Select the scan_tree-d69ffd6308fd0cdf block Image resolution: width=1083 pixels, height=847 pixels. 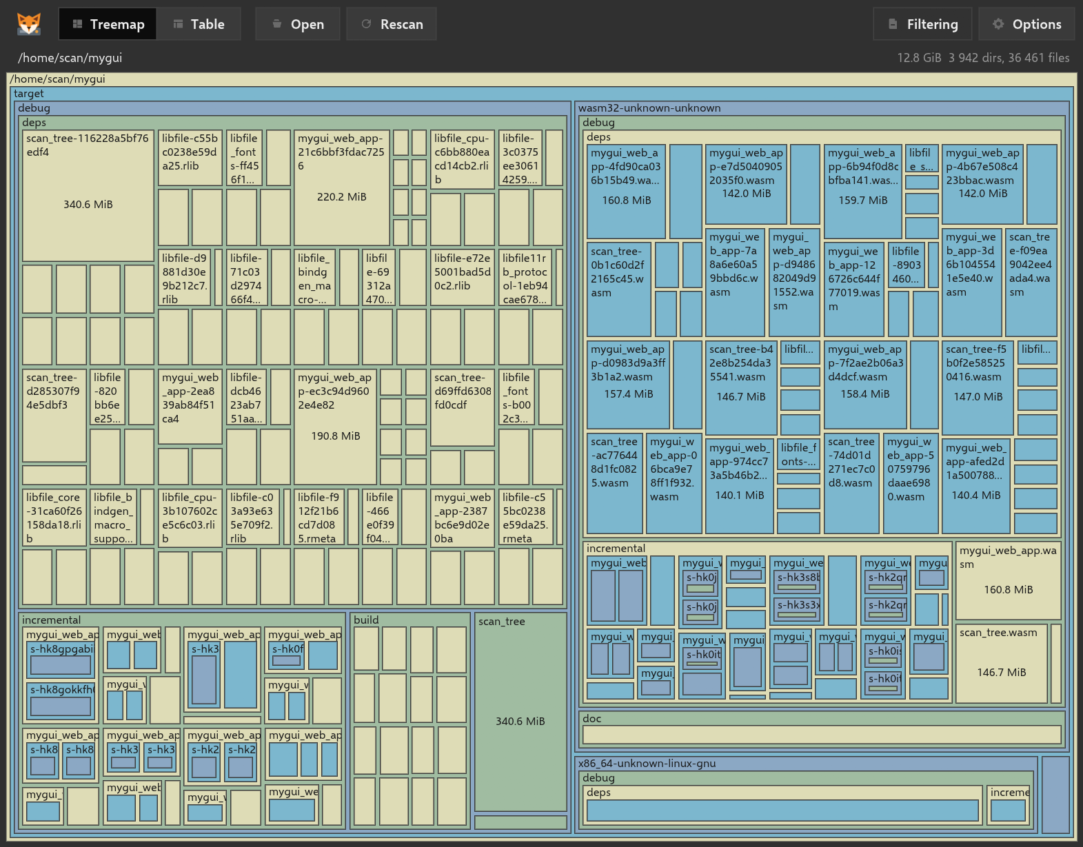tap(462, 407)
